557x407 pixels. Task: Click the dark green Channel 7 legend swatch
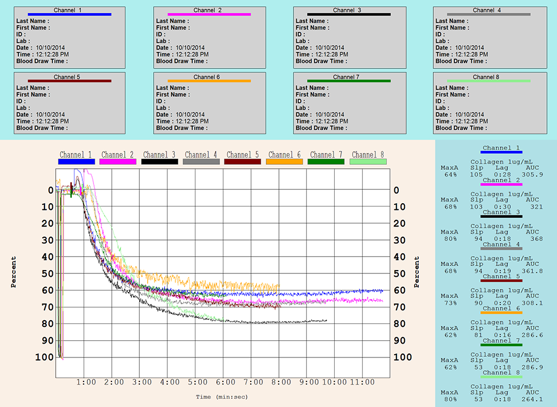tap(326, 161)
